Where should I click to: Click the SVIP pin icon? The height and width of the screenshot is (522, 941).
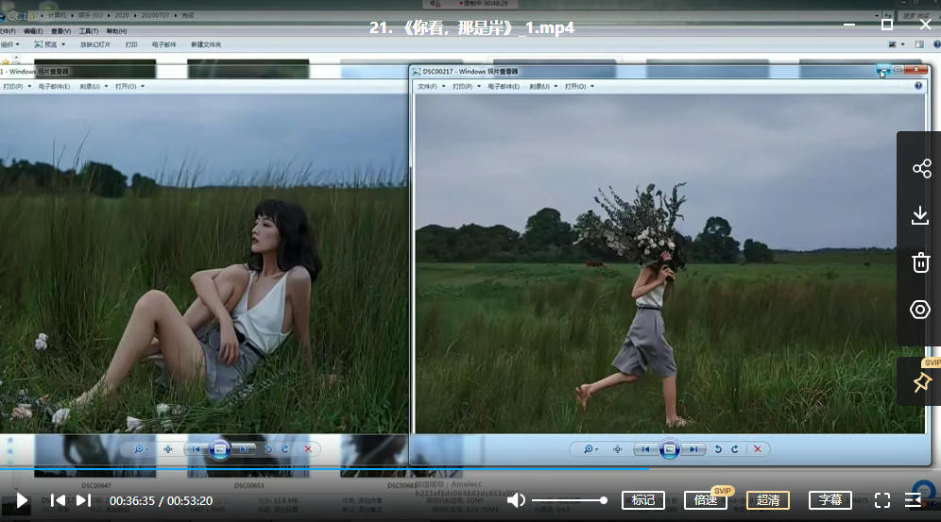tap(922, 381)
